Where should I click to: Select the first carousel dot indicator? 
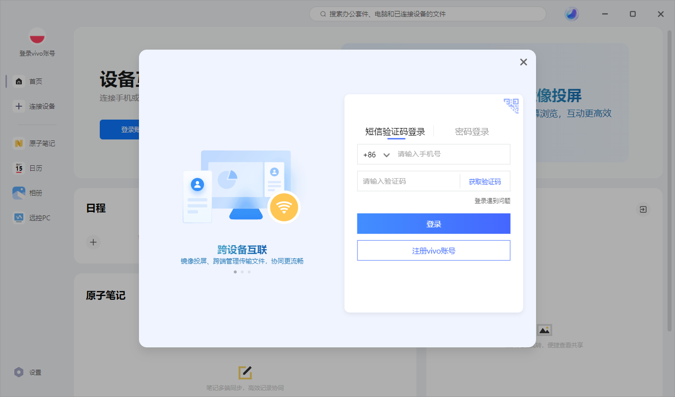click(x=235, y=272)
